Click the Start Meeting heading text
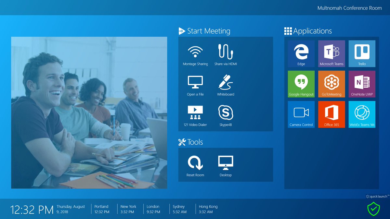The height and width of the screenshot is (219, 390). (209, 31)
